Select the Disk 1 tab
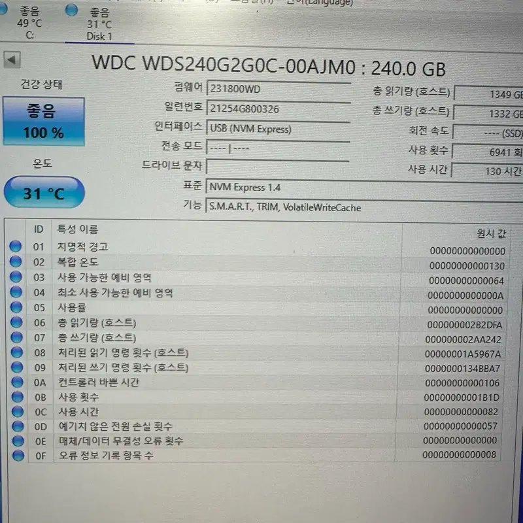Screen dimensions: 523x523 [99, 24]
